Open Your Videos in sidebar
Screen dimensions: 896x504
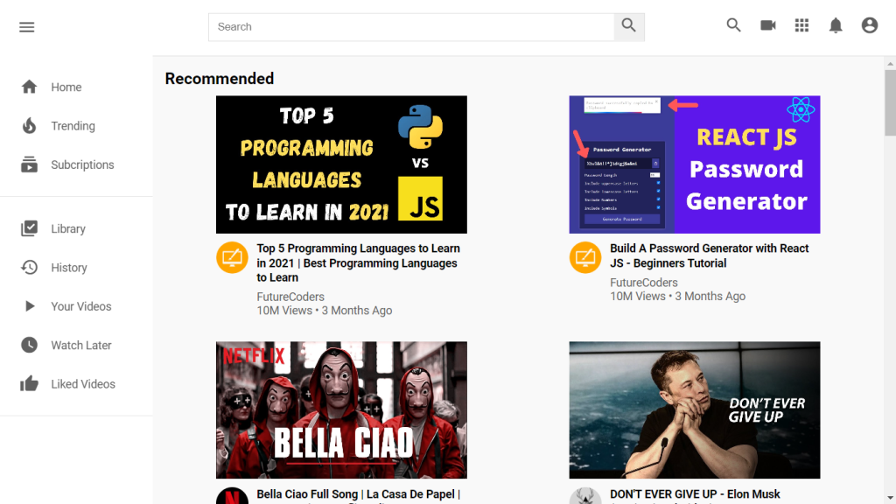(80, 306)
